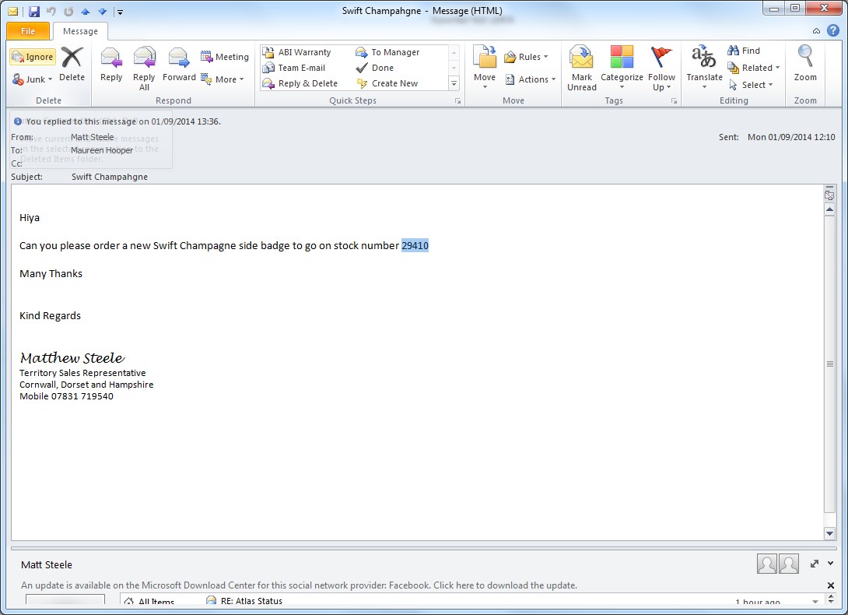Open the Translate menu
The width and height of the screenshot is (848, 615).
coord(704,68)
